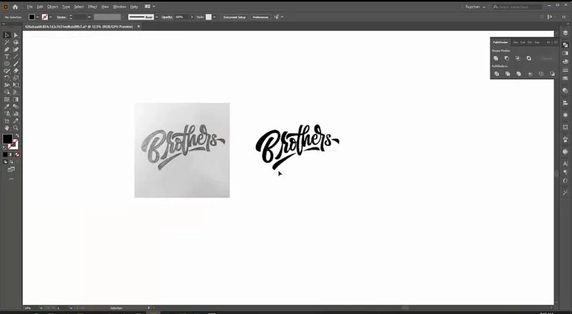Click Minus Front shape mode in Pathfinder
Image resolution: width=572 pixels, height=314 pixels.
coord(507,58)
